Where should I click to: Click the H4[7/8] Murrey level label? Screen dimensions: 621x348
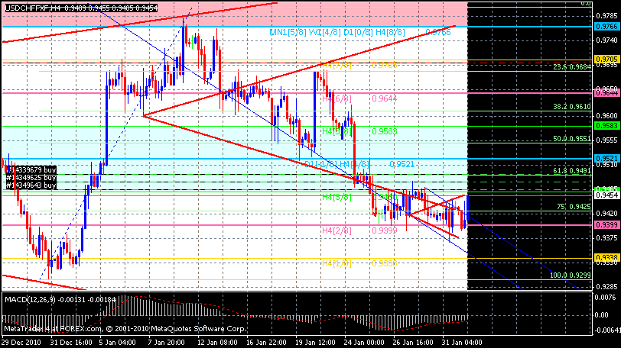coord(337,65)
